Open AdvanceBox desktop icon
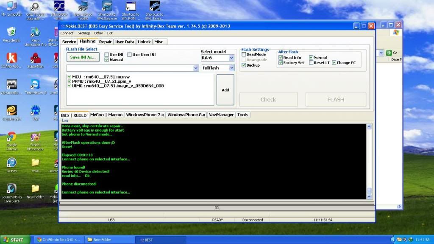Viewport: 434px width, 244px height. pos(11,87)
